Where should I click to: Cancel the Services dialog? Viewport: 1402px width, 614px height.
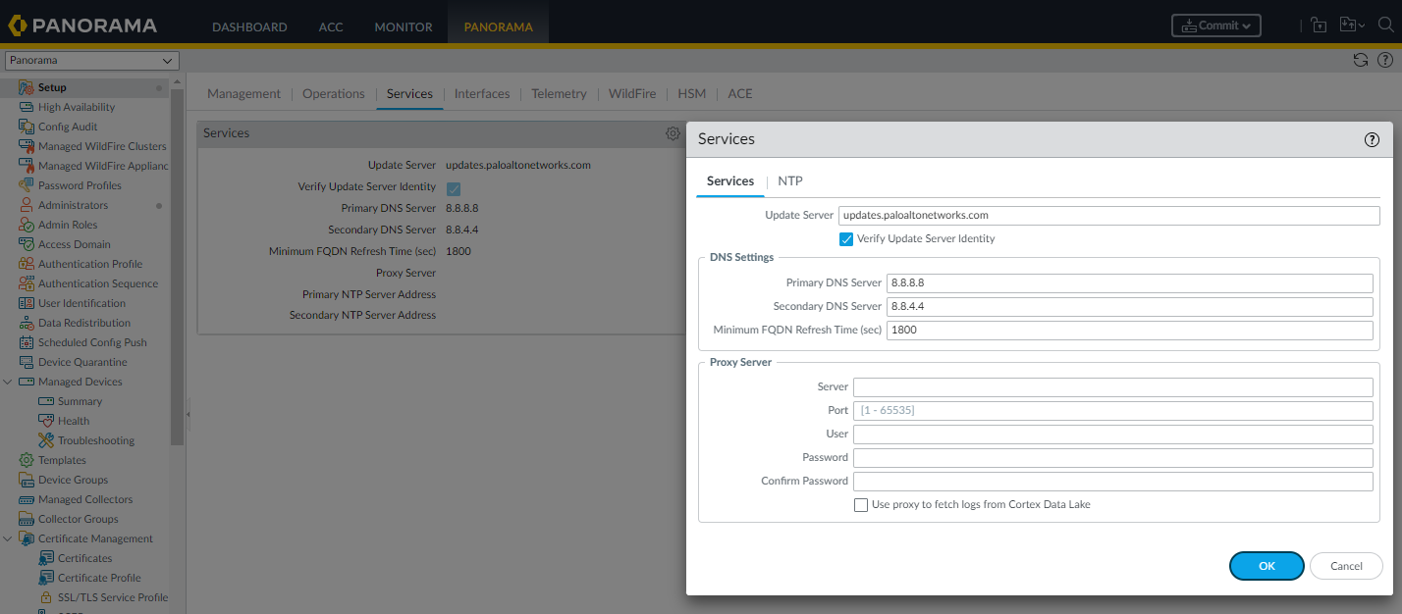coord(1346,566)
